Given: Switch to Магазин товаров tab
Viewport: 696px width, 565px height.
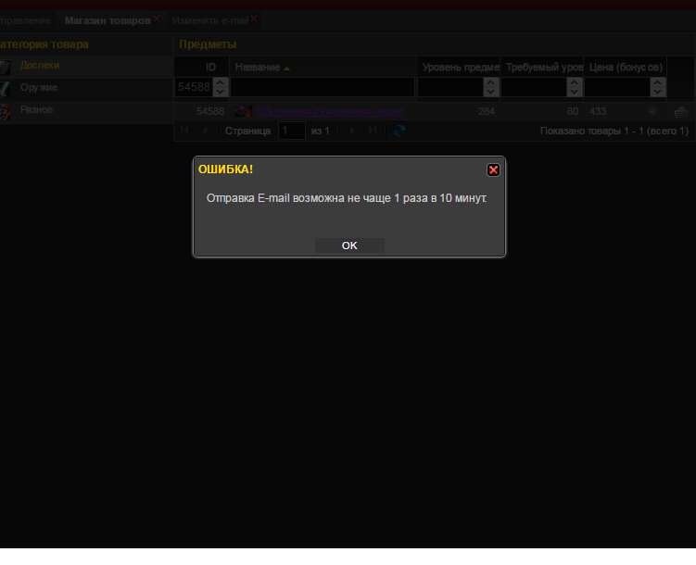Looking at the screenshot, I should tap(107, 19).
